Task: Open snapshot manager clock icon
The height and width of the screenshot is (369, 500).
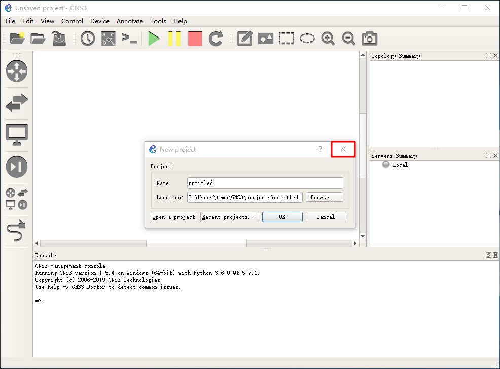Action: [x=88, y=38]
